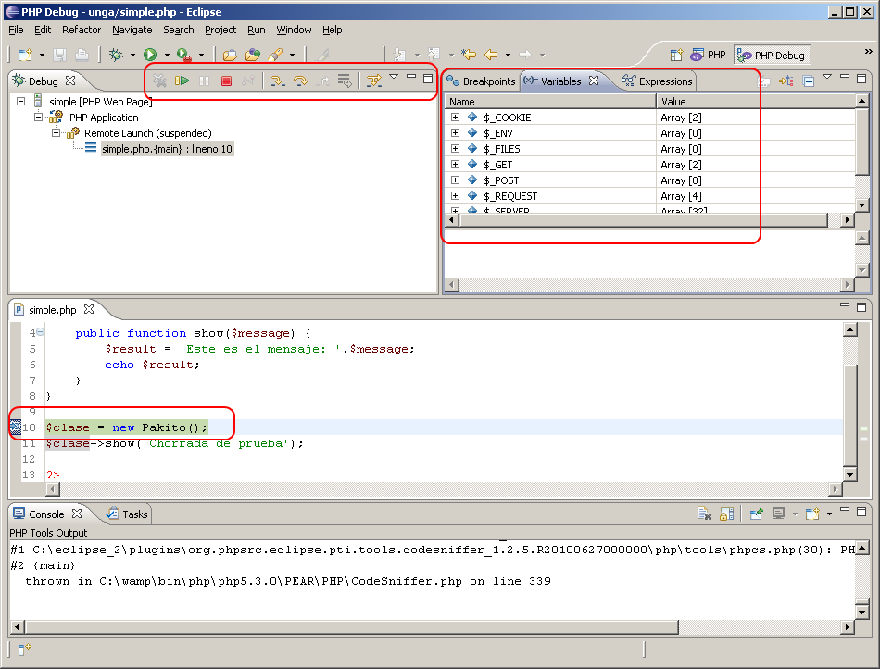Select the PHP Debug perspective button
This screenshot has width=880, height=669.
(x=773, y=55)
